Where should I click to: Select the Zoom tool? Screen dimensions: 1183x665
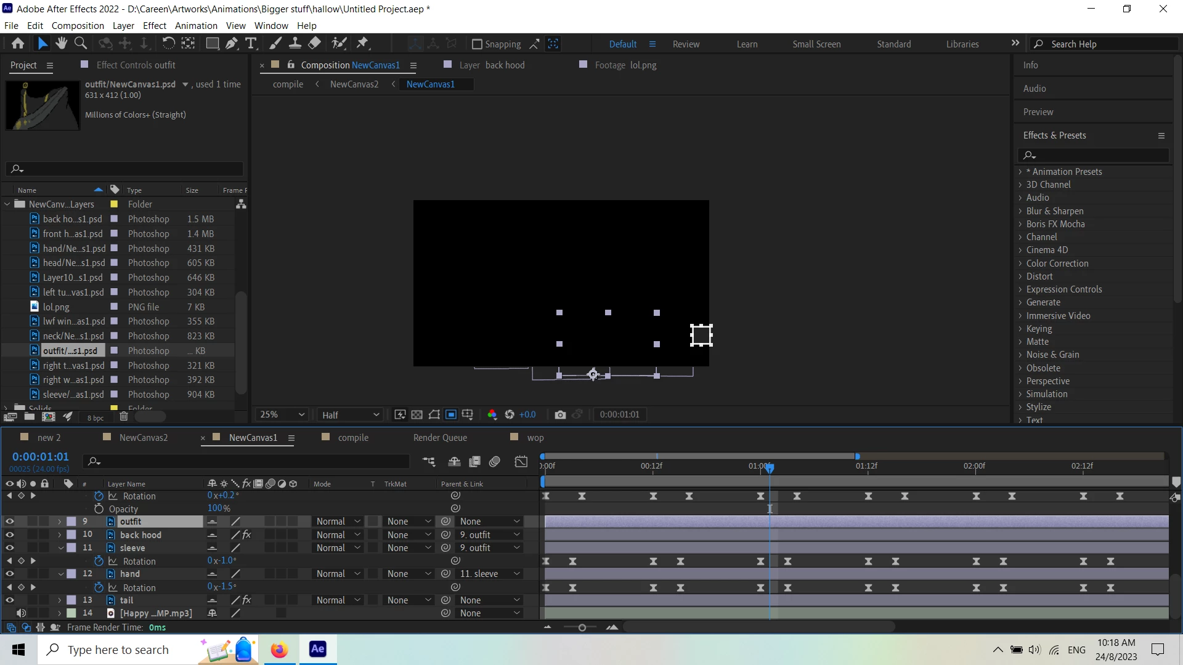(x=81, y=44)
